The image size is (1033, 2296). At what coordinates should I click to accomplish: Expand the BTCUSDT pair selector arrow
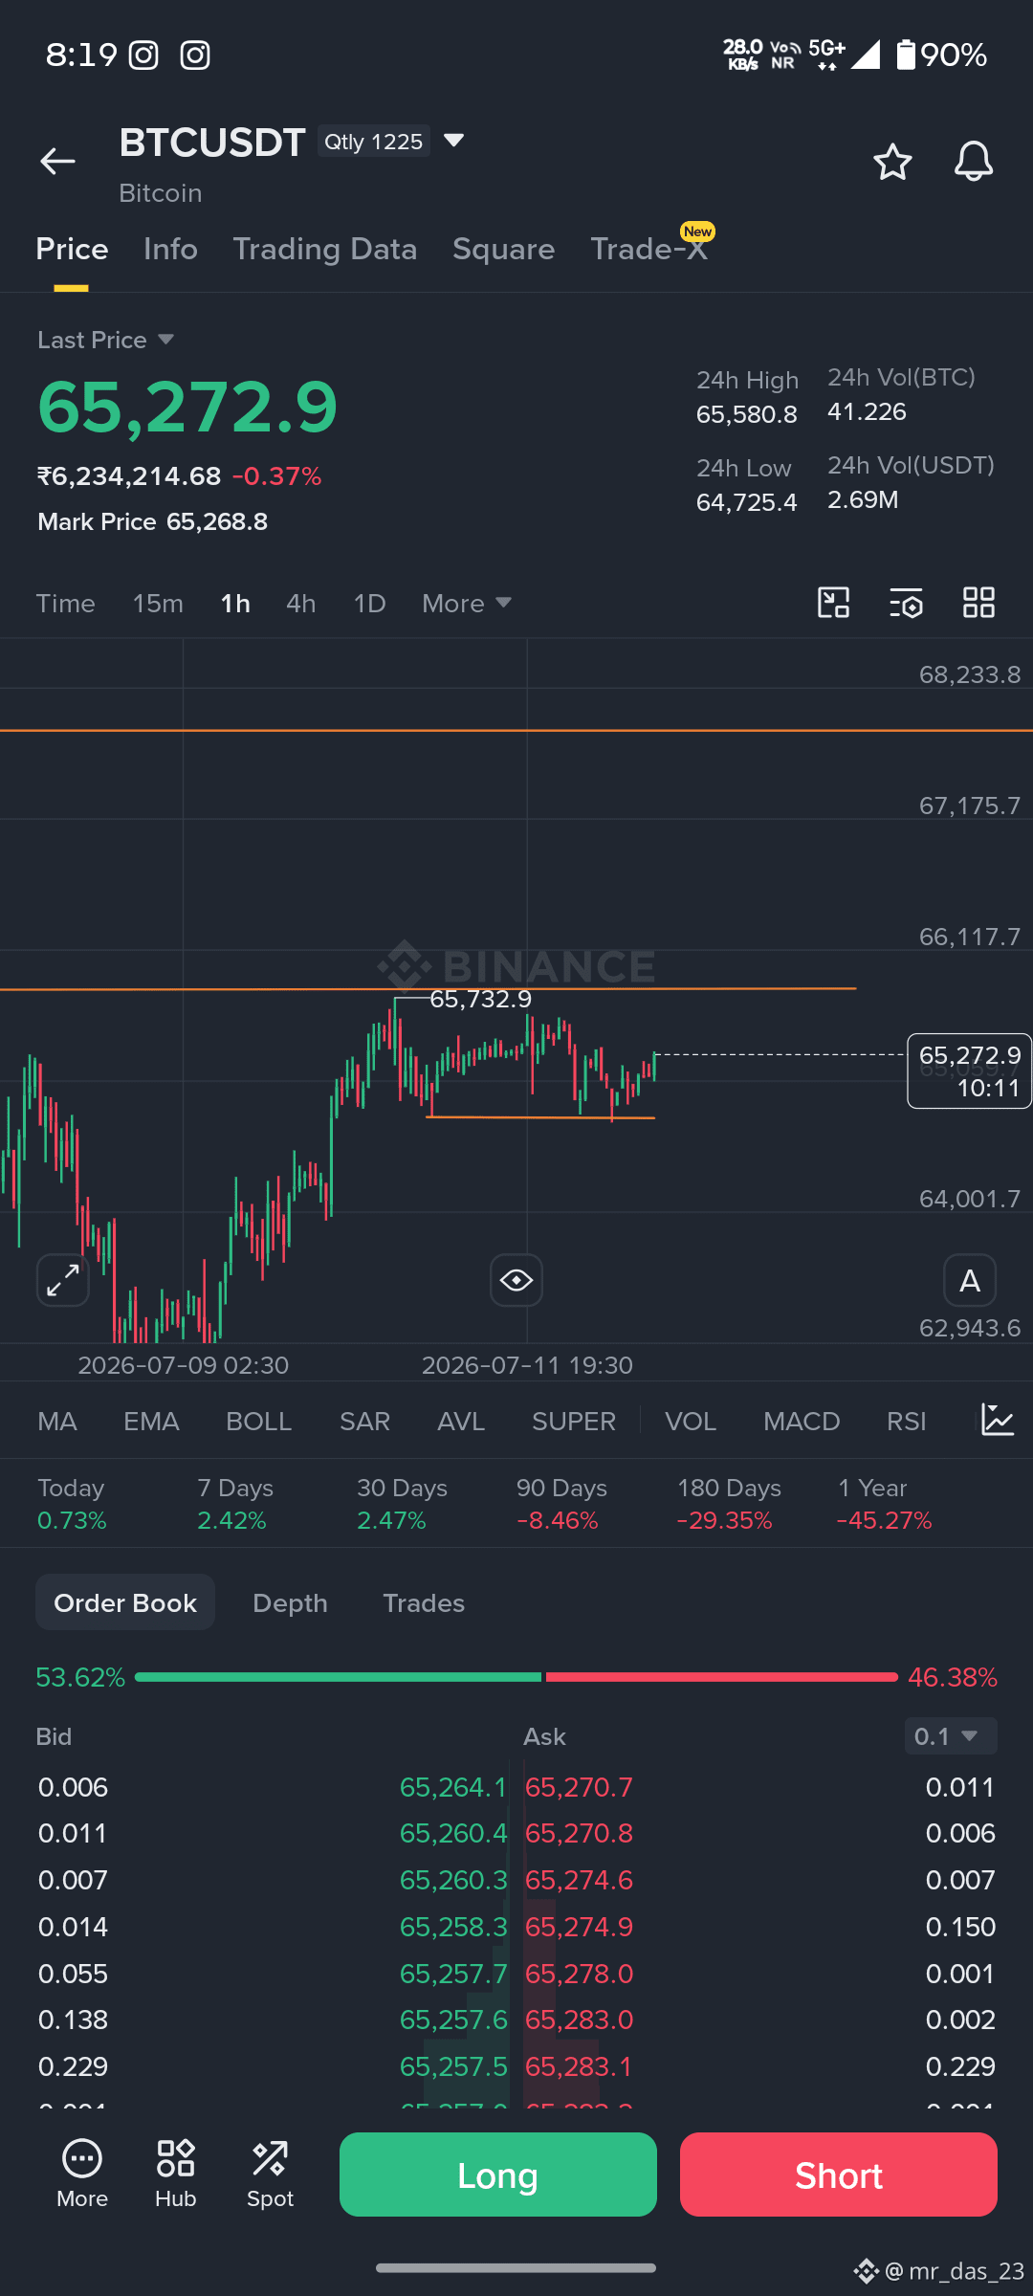(454, 141)
